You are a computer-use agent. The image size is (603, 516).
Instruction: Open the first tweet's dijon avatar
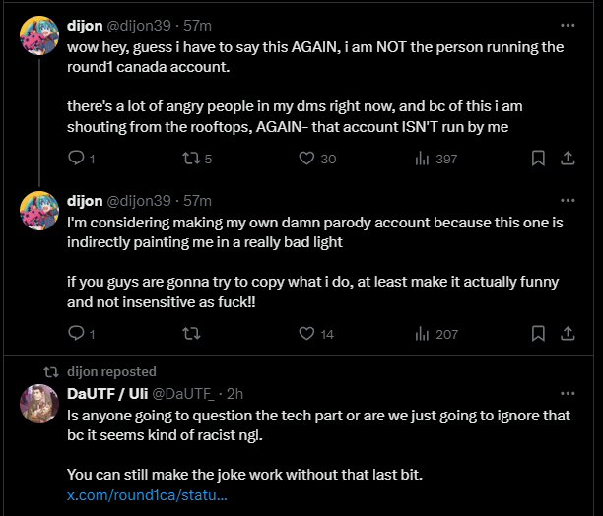click(x=39, y=35)
